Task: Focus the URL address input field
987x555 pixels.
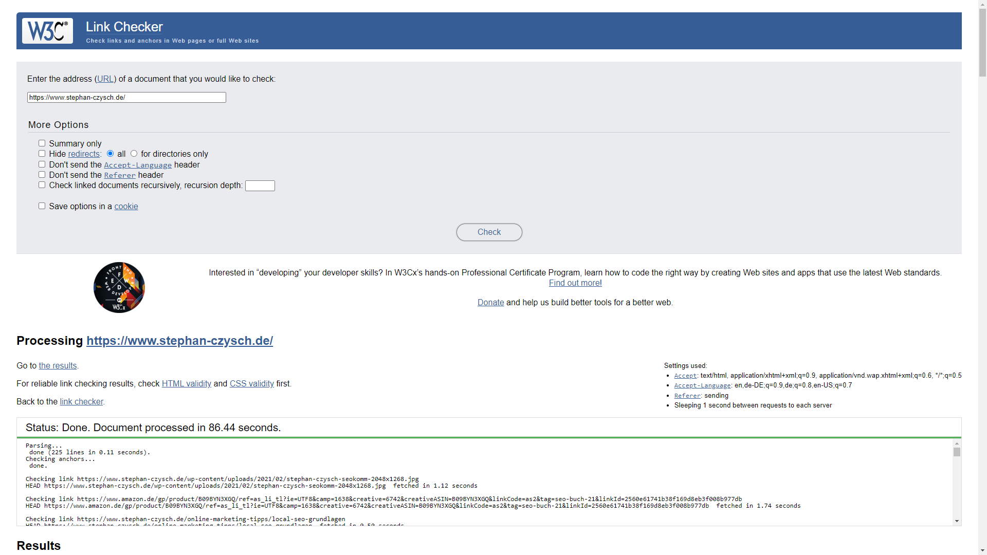Action: tap(126, 98)
